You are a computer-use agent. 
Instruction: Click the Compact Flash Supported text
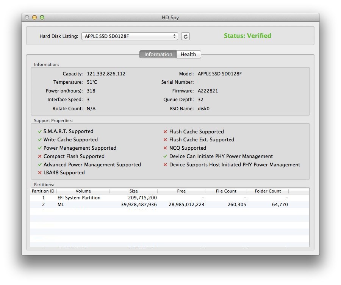click(x=74, y=157)
